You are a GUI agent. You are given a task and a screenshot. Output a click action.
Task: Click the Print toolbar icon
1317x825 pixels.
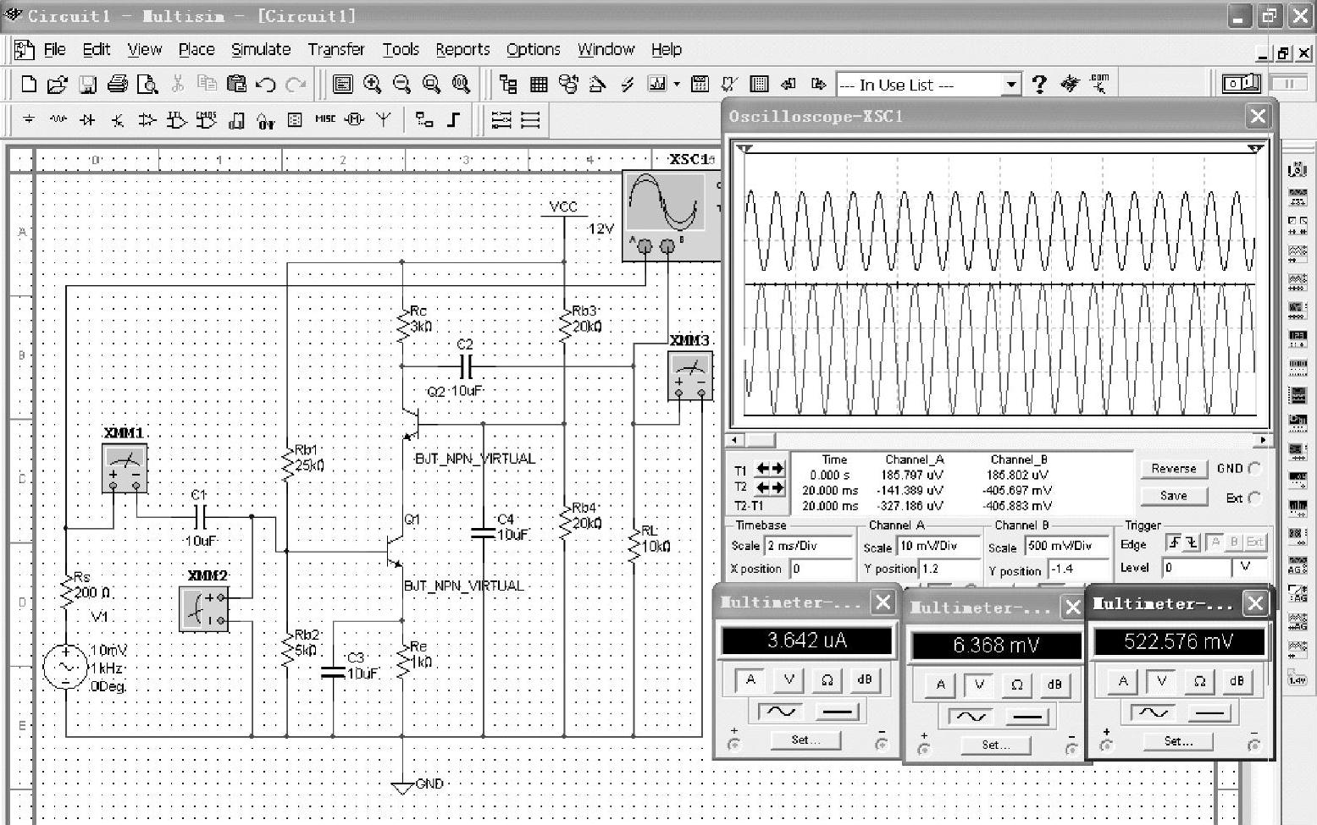(118, 84)
